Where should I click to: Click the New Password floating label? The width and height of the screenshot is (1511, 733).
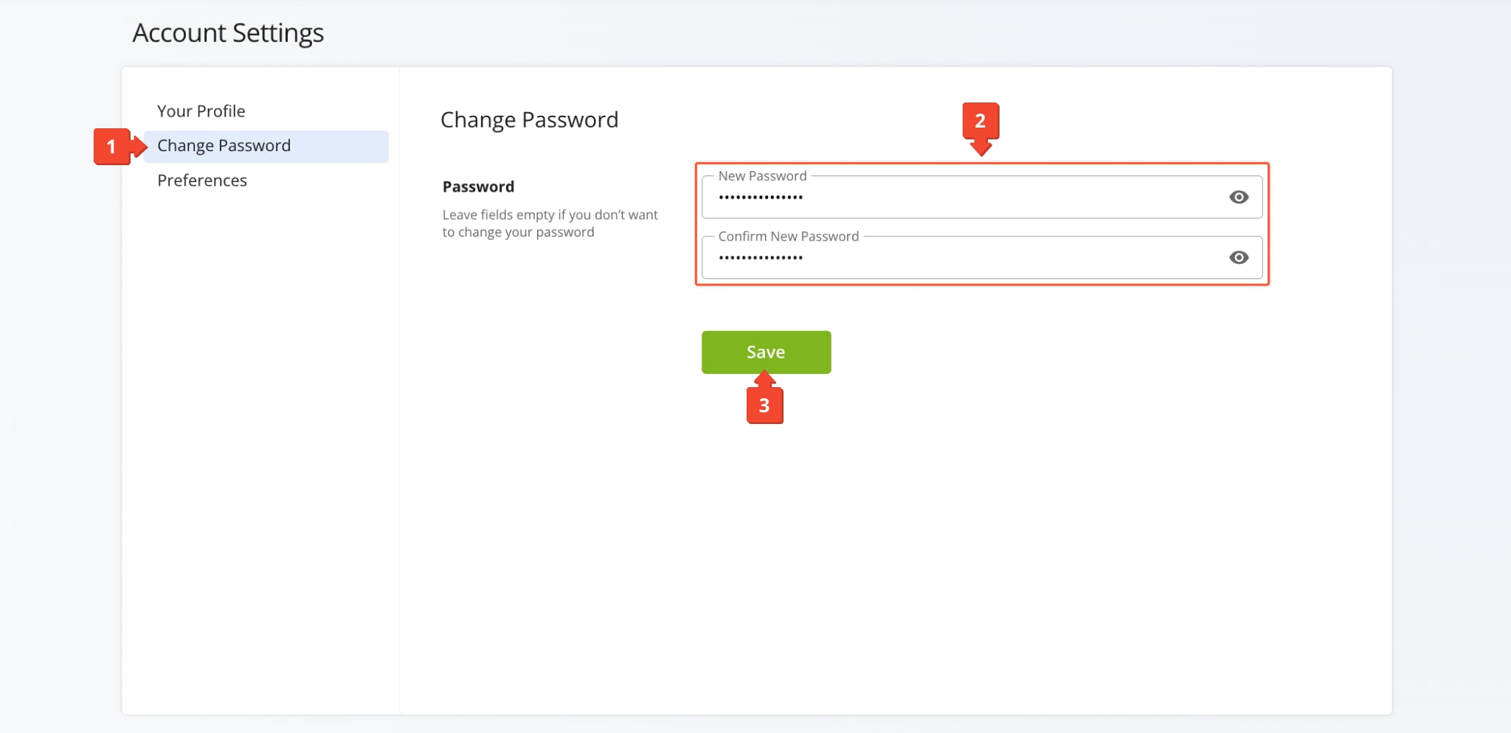coord(762,176)
